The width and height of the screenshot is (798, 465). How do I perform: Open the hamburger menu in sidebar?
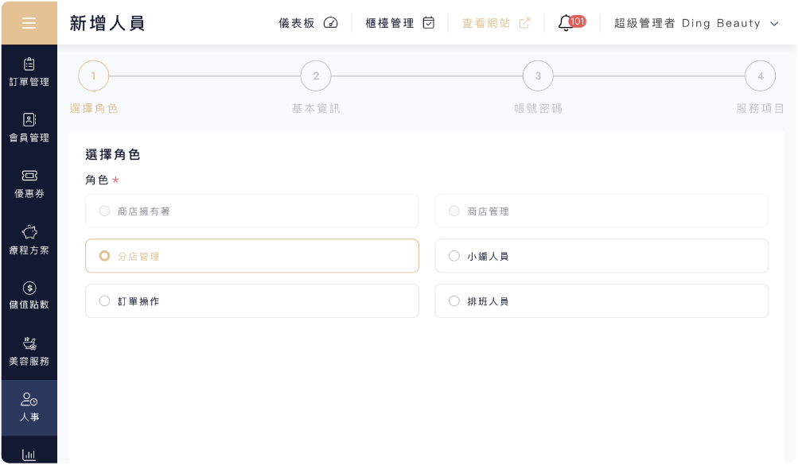pyautogui.click(x=29, y=23)
